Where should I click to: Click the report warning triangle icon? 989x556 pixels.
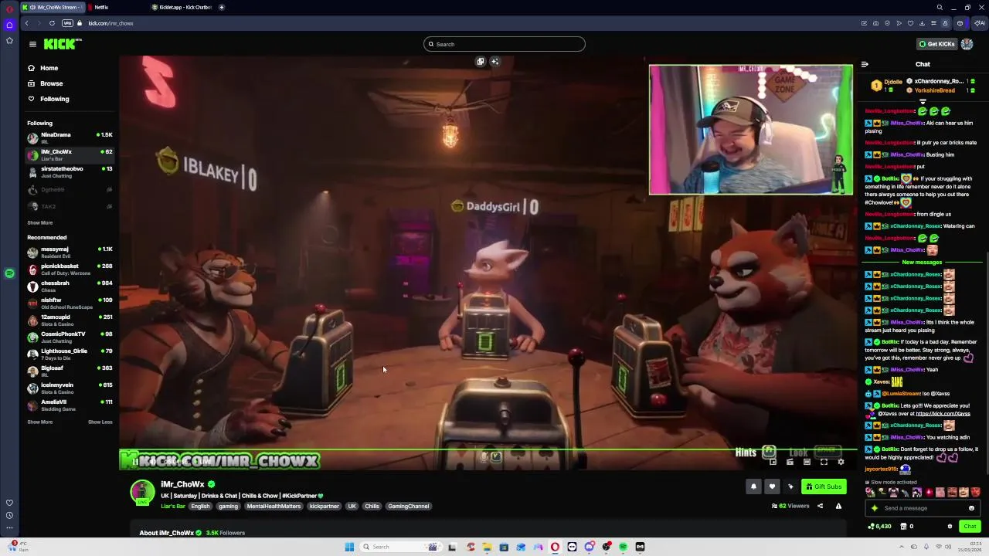pyautogui.click(x=838, y=506)
